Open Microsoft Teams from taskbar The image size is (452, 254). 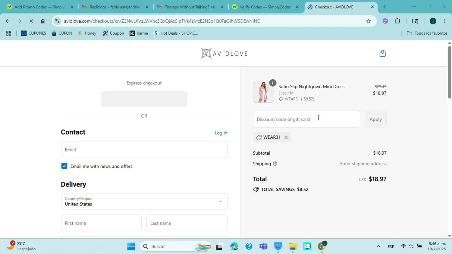tap(263, 246)
